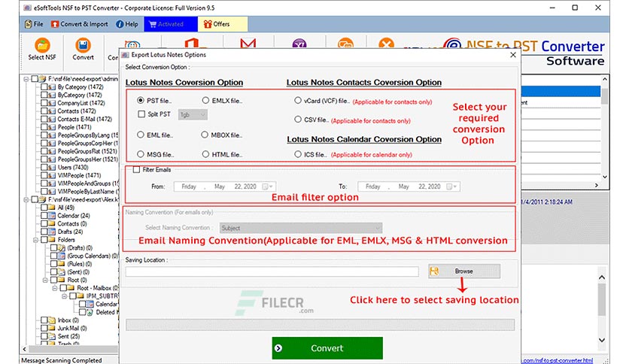Screen dimensions: 629x364
Task: Collapse the Folders tree node
Action: click(x=35, y=240)
